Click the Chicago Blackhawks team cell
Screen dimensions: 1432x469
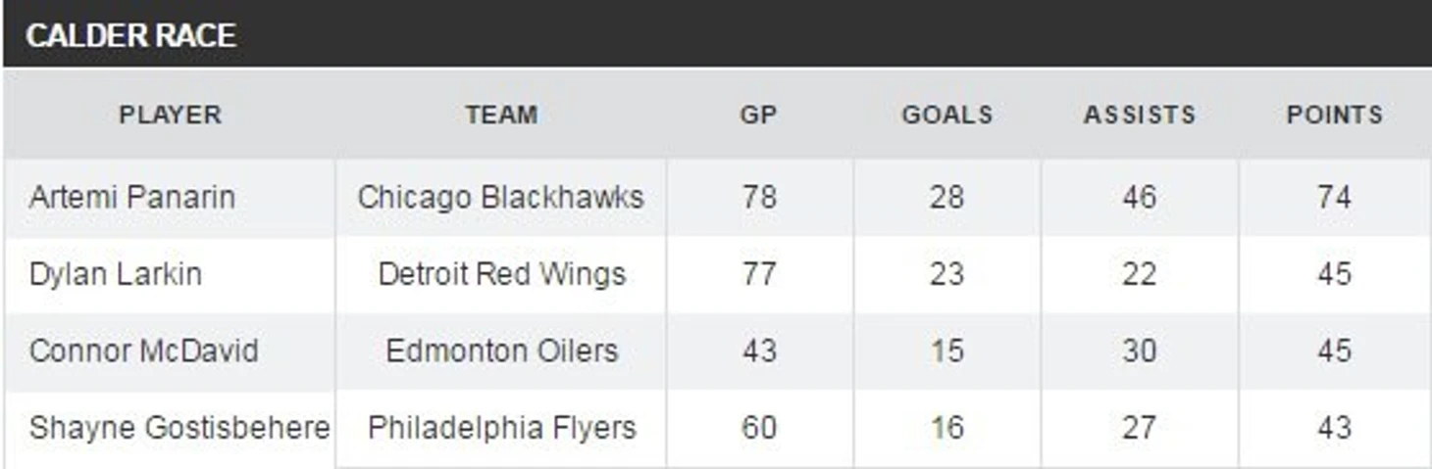point(500,197)
